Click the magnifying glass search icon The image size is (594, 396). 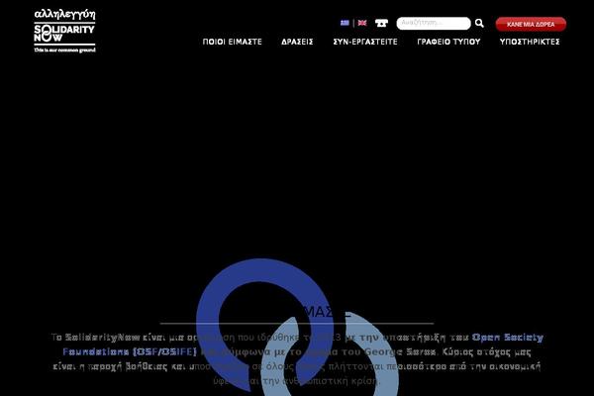point(479,24)
